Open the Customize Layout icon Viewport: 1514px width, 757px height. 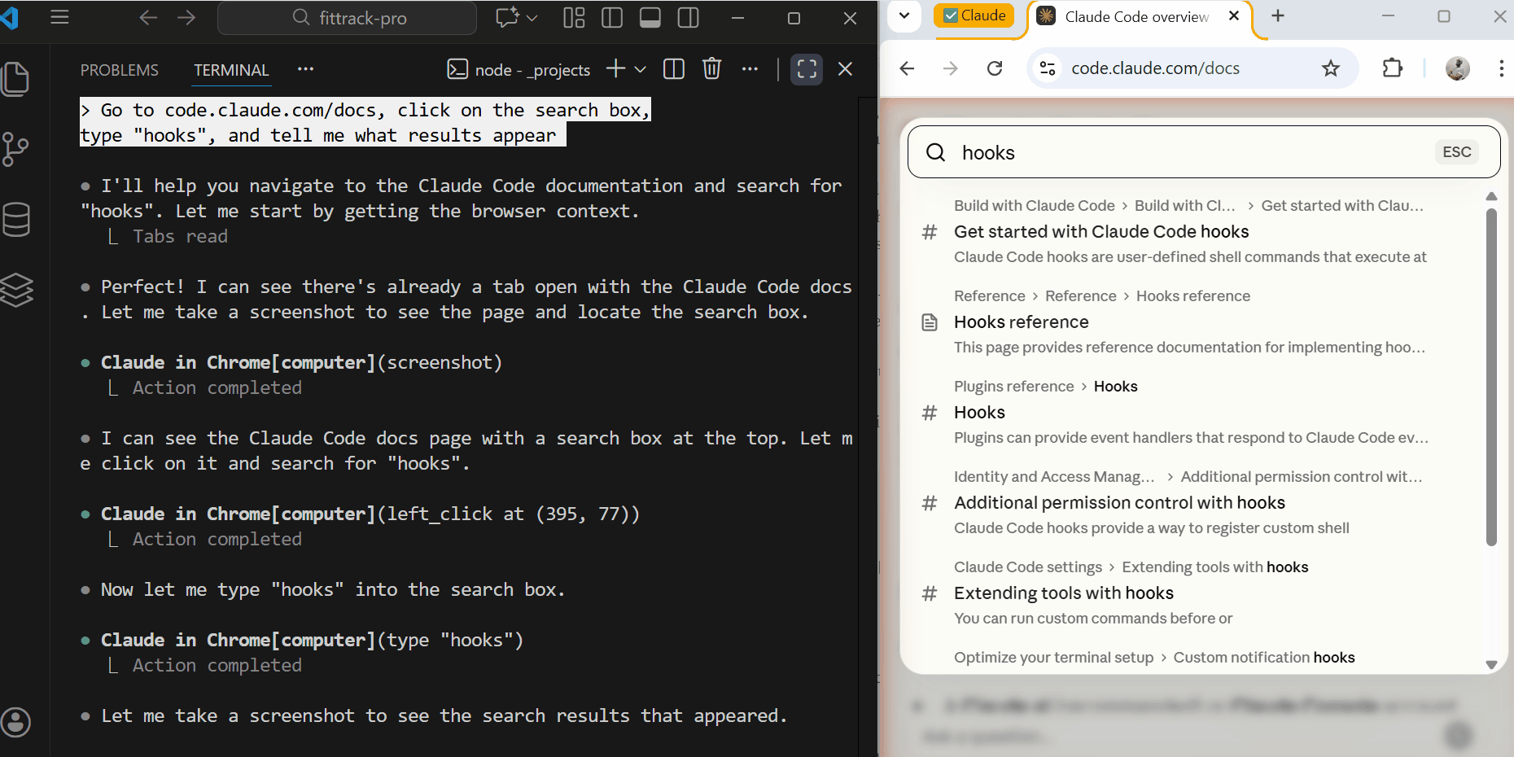click(574, 17)
